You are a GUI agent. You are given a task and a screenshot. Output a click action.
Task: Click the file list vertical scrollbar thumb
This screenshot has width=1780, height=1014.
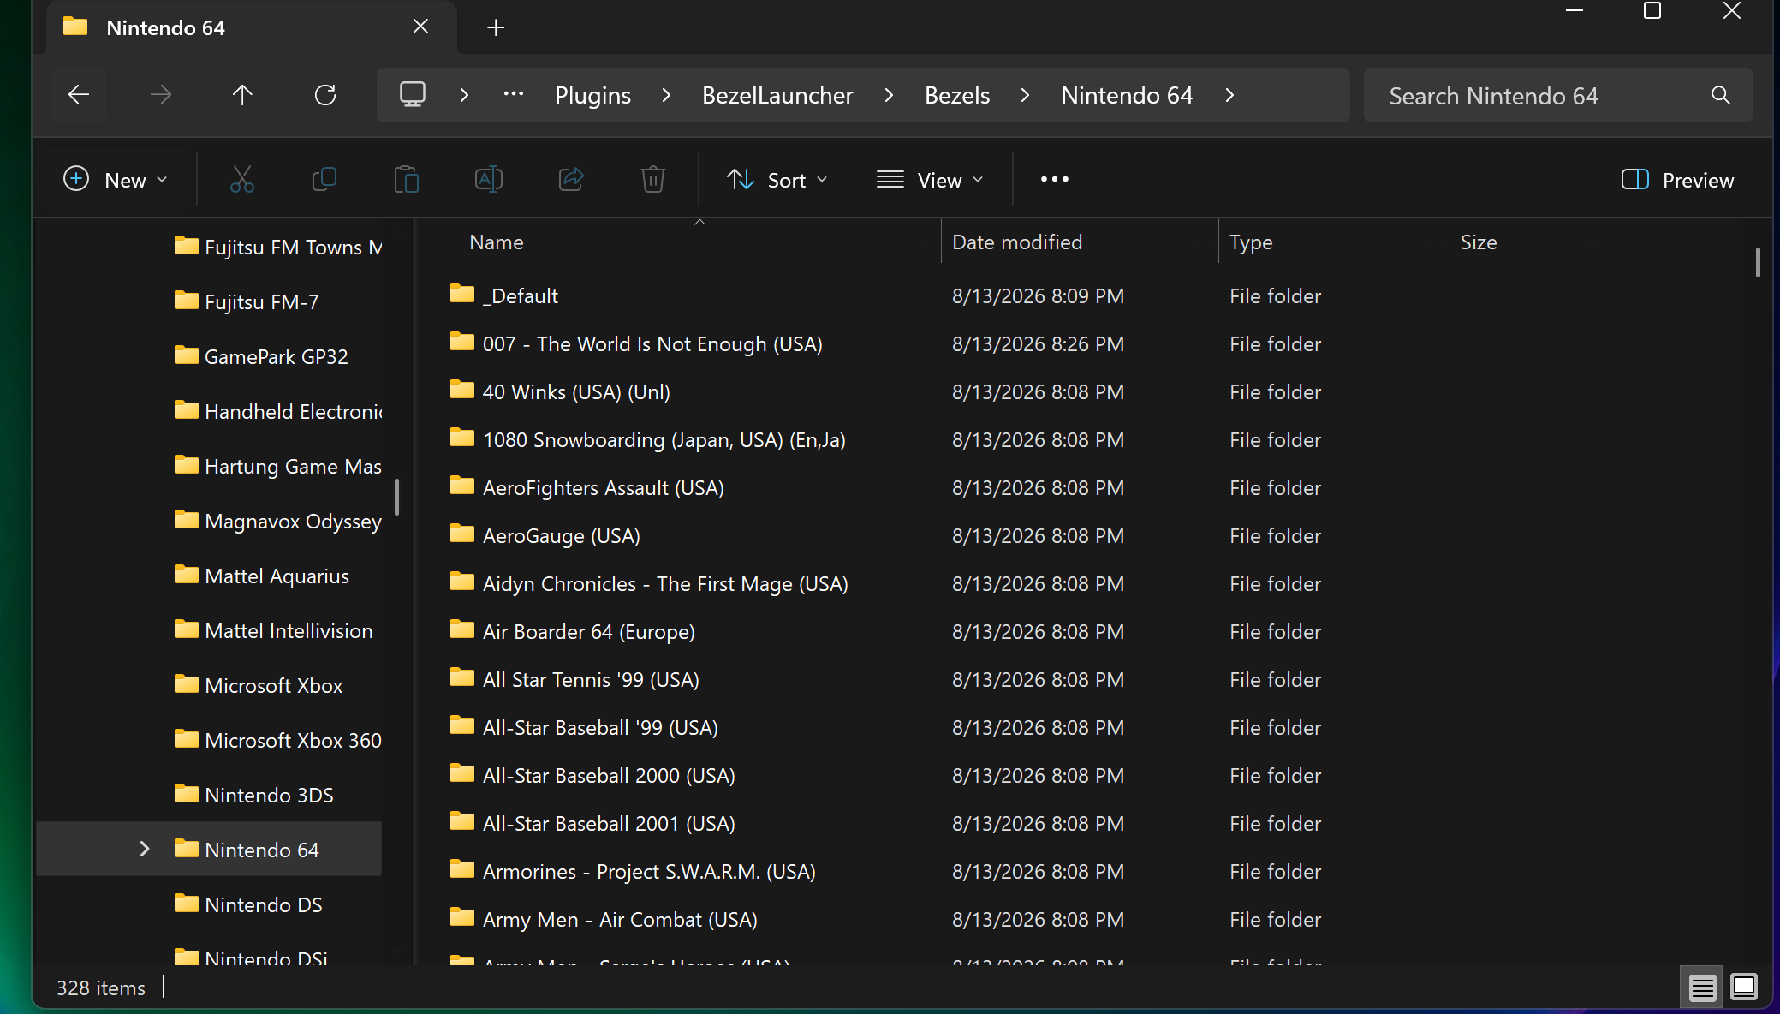pos(1758,262)
